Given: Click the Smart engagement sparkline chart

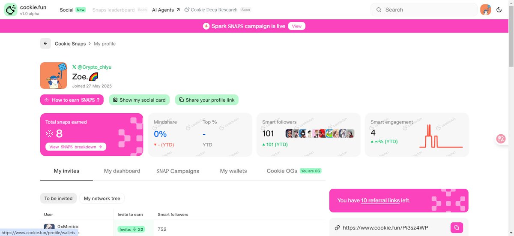Looking at the screenshot, I should point(441,136).
